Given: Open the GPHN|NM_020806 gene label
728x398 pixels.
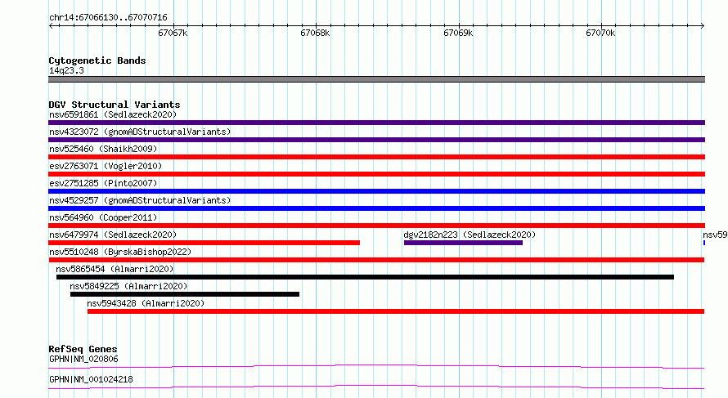Looking at the screenshot, I should click(83, 359).
